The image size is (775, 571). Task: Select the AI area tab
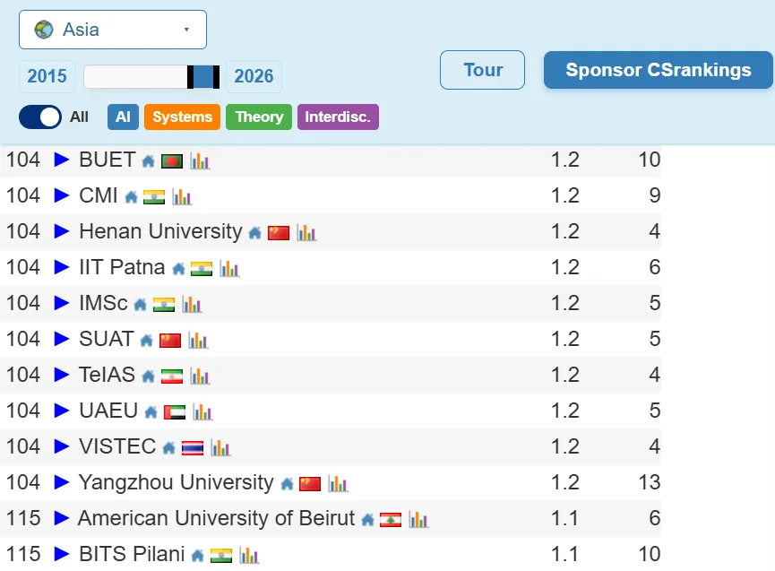coord(123,117)
